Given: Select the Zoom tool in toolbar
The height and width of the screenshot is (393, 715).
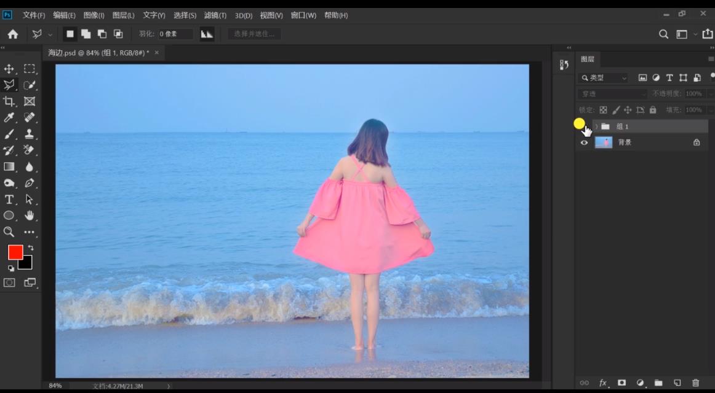Looking at the screenshot, I should pyautogui.click(x=9, y=232).
